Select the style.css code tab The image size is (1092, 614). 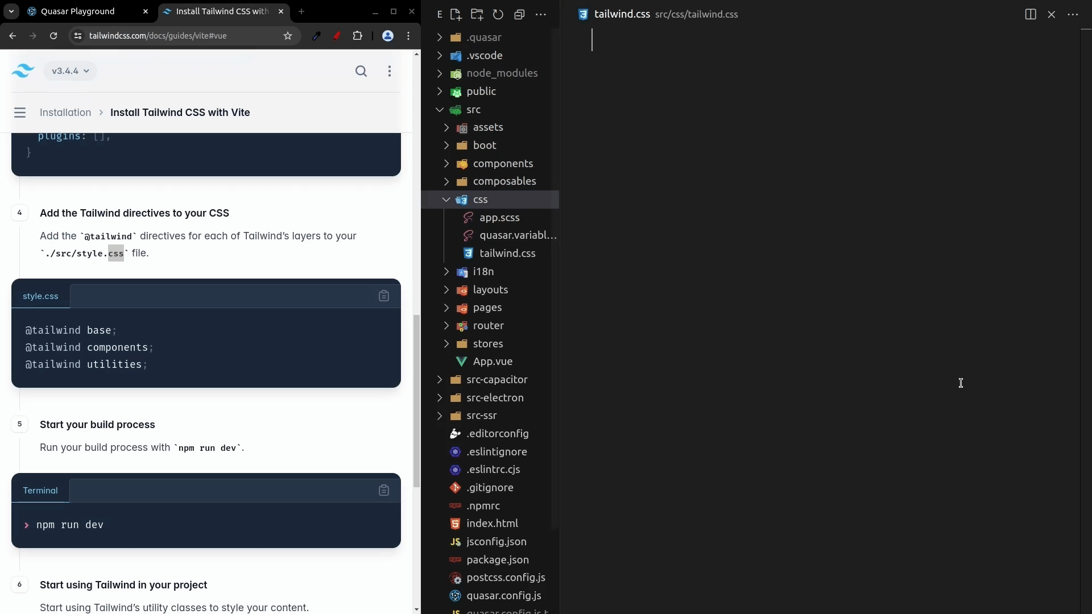point(40,296)
